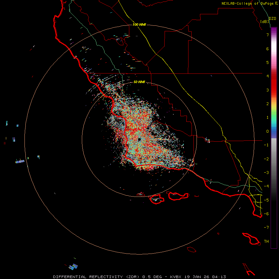This screenshot has height=279, width=279.
Task: Select the "5" tick label on scale
Action: (268, 62)
